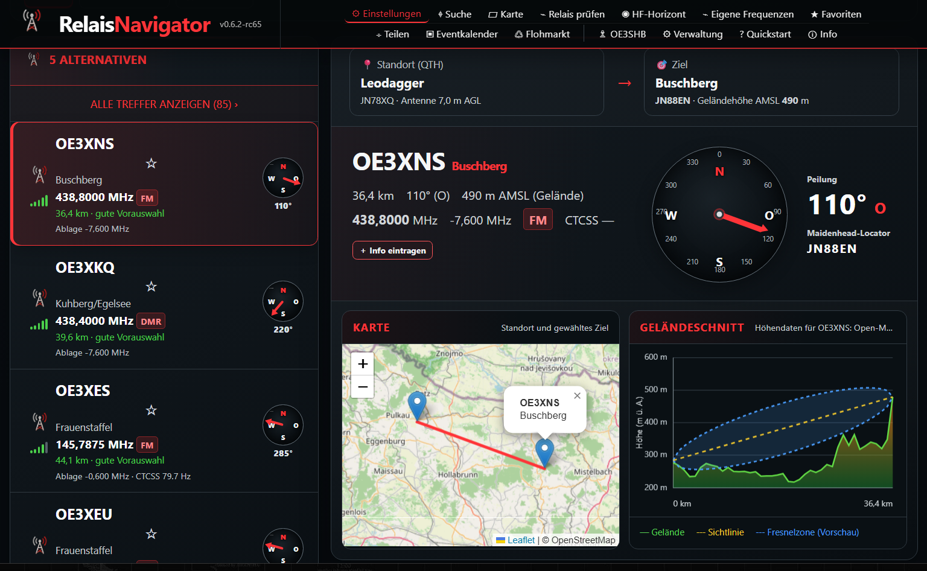Click the 5 Alternativen header antenna icon

coord(34,59)
